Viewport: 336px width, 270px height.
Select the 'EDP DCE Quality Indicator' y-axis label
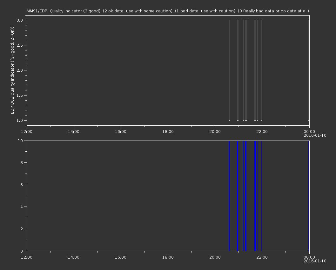[x=12, y=70]
